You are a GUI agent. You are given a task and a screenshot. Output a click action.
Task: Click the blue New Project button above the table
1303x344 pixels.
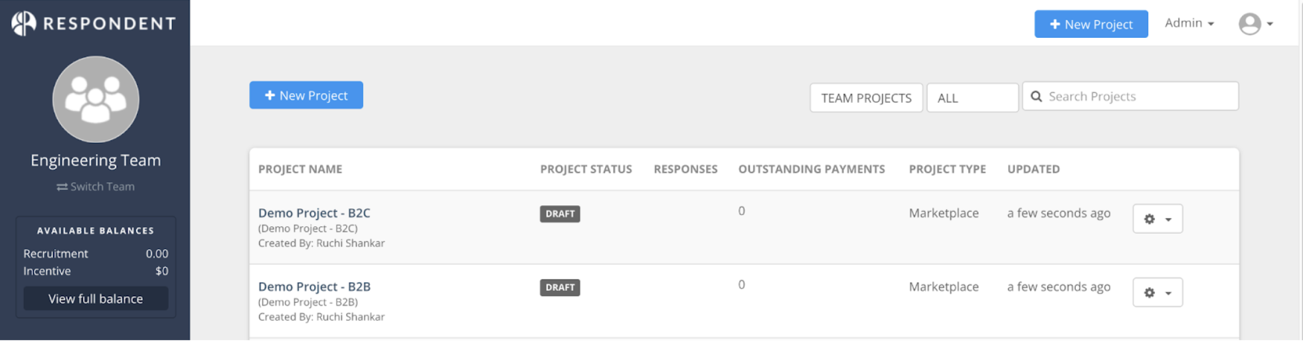(x=306, y=95)
